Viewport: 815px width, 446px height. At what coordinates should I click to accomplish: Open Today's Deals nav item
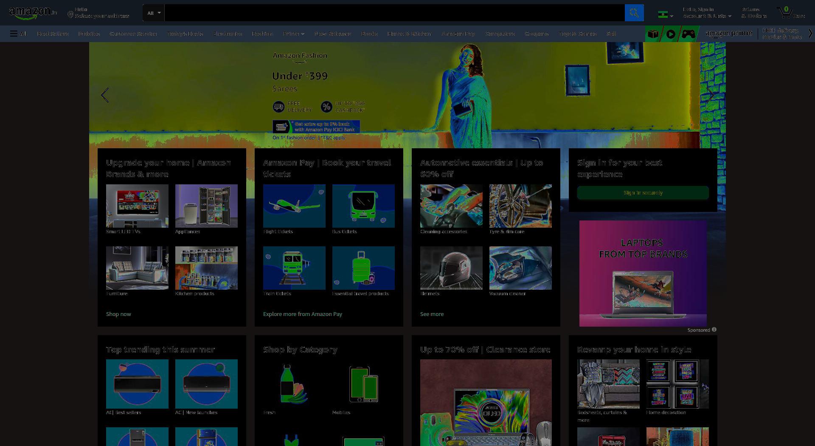[x=185, y=34]
